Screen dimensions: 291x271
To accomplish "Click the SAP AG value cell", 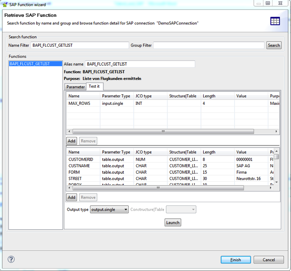I will (251, 166).
